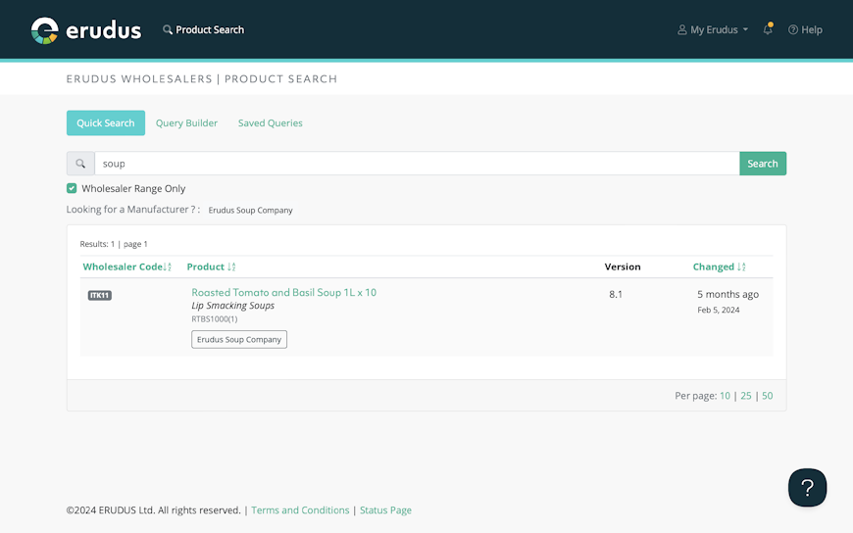The width and height of the screenshot is (853, 533).
Task: Set results per page to 10
Action: [x=725, y=396]
